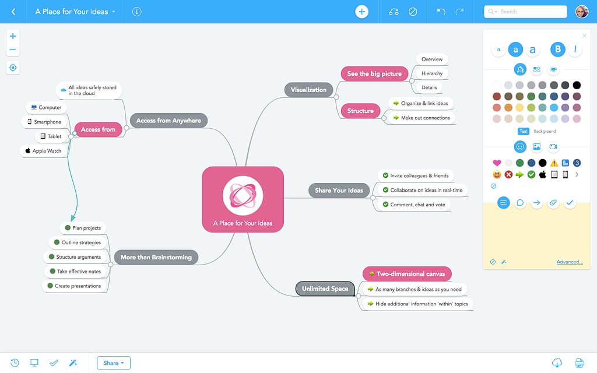Start presentation mode with the monitor icon
The height and width of the screenshot is (373, 597).
pos(34,363)
